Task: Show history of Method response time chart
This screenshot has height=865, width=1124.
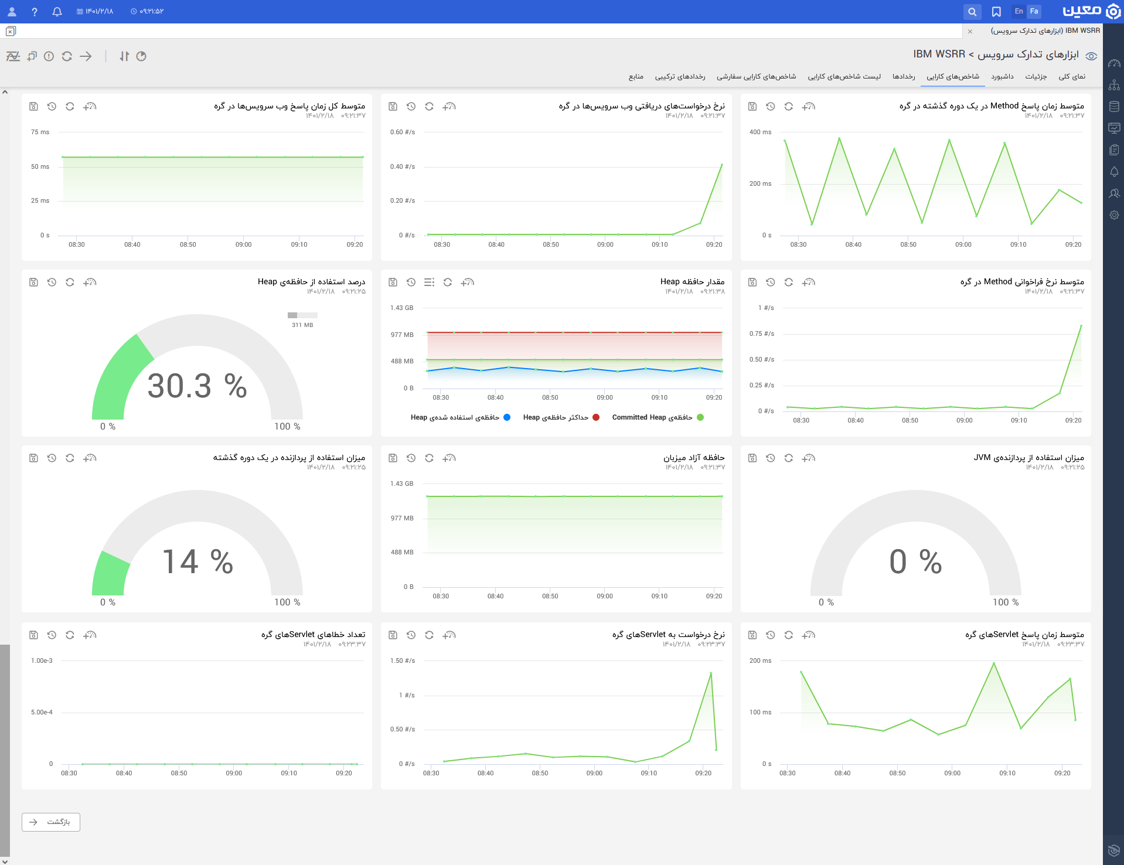Action: click(x=770, y=106)
